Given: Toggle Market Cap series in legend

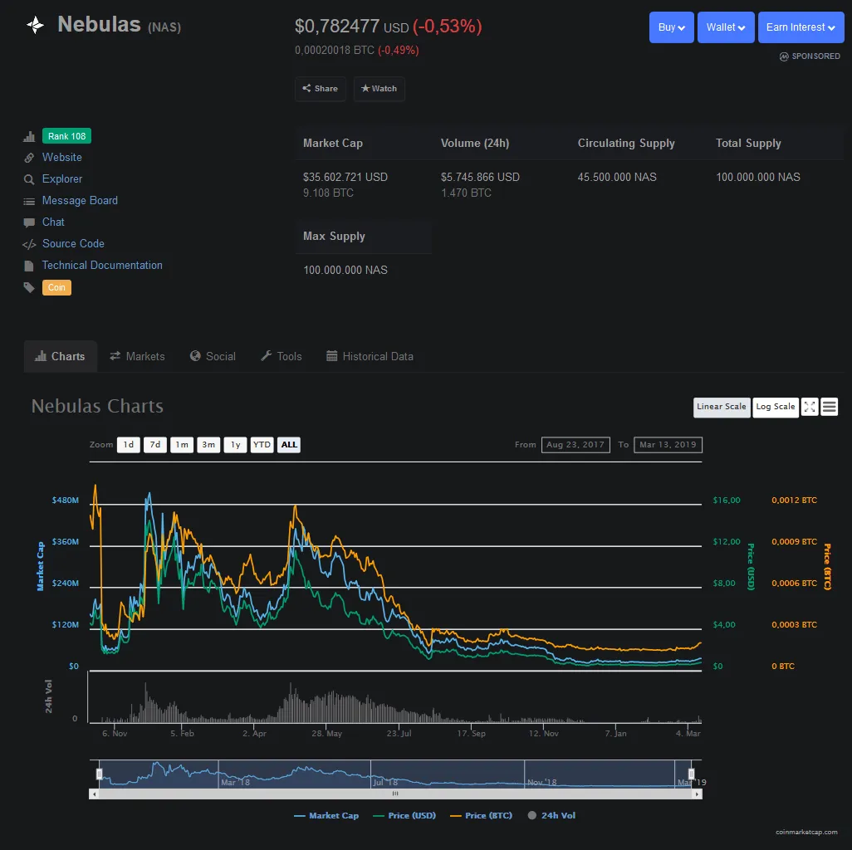Looking at the screenshot, I should pos(326,815).
